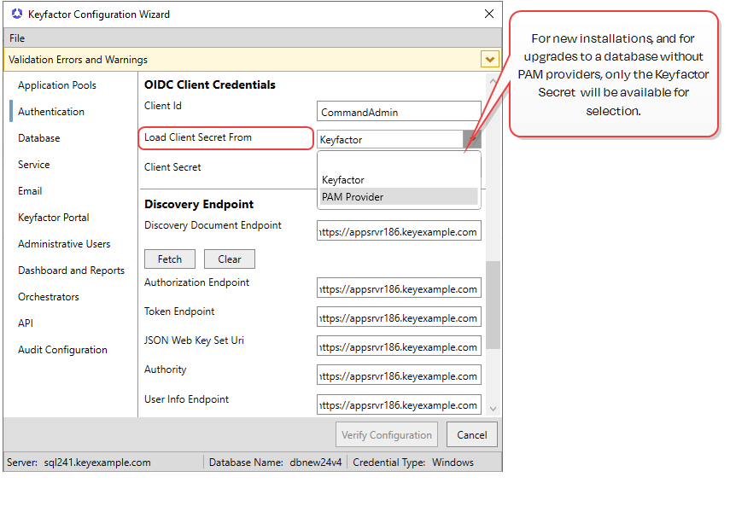Select the Authentication section
730x512 pixels.
51,112
